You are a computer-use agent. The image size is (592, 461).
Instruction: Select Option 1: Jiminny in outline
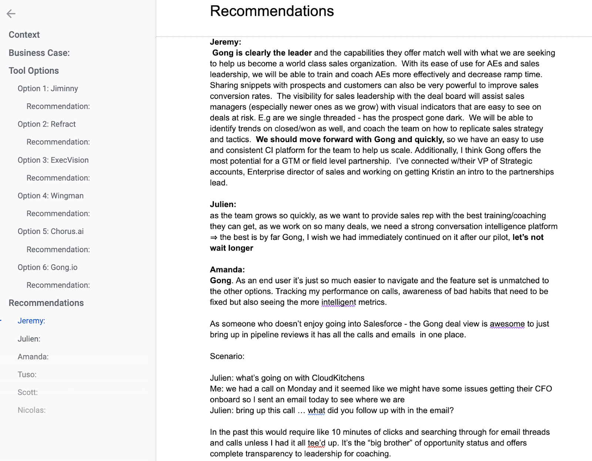click(x=48, y=88)
